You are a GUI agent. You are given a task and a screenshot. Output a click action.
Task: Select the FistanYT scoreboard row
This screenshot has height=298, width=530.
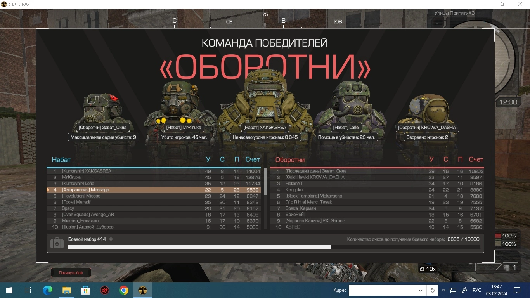[377, 184]
